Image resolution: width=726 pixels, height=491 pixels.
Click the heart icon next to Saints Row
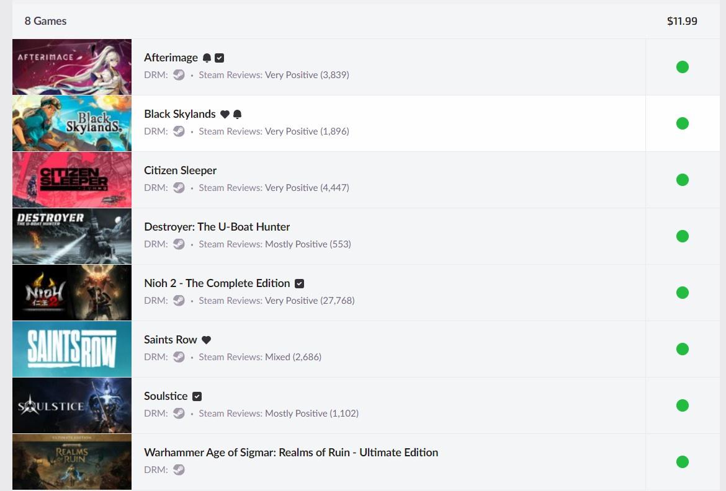pyautogui.click(x=207, y=340)
